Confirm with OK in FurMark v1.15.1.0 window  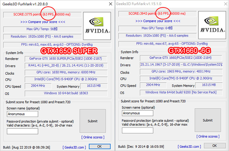215,146
